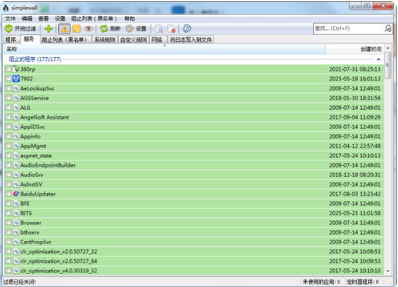Toggle the warning triangle notification icon
The width and height of the screenshot is (398, 287).
pos(64,29)
